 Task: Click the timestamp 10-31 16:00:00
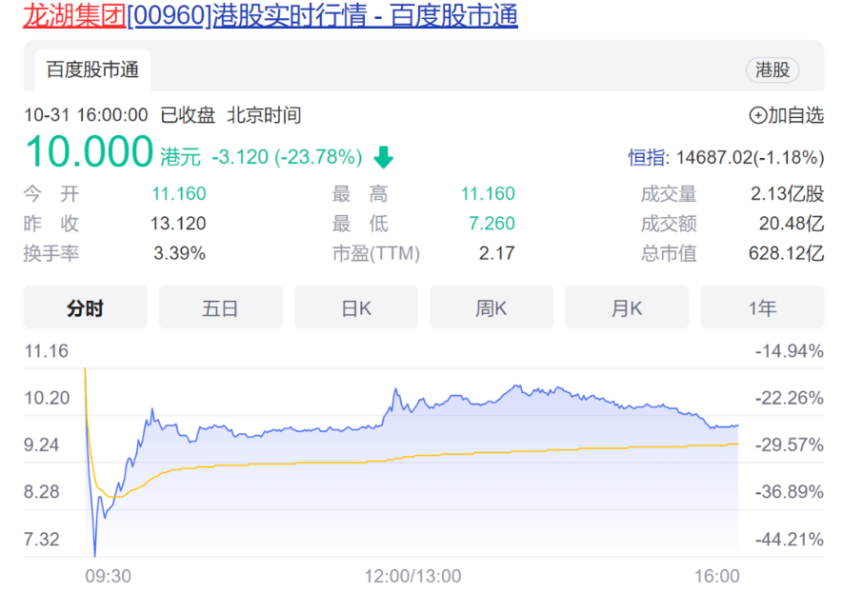coord(86,115)
